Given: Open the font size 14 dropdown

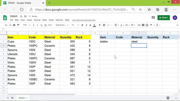Looking at the screenshot, I should [x=75, y=25].
